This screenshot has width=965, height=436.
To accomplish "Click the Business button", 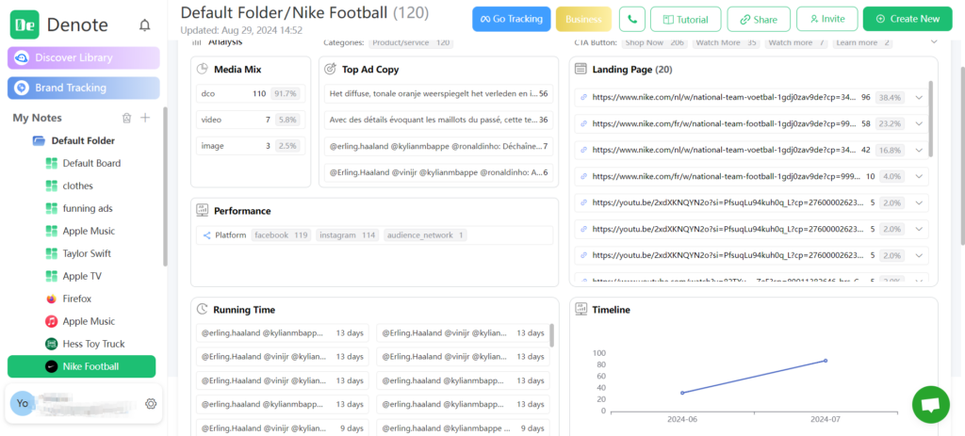I will (x=583, y=19).
